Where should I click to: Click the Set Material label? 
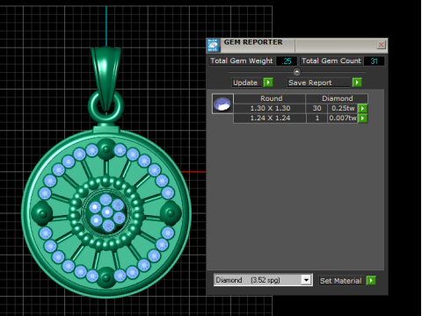pyautogui.click(x=341, y=281)
